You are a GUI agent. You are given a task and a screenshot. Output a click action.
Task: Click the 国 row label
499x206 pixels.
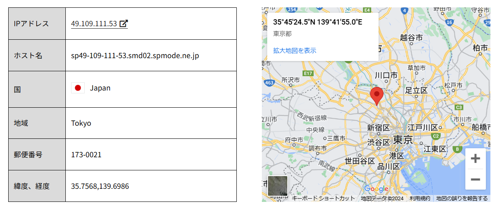pyautogui.click(x=17, y=89)
